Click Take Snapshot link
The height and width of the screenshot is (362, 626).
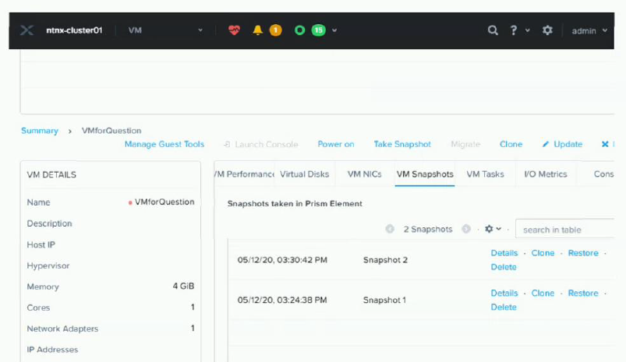pos(402,144)
